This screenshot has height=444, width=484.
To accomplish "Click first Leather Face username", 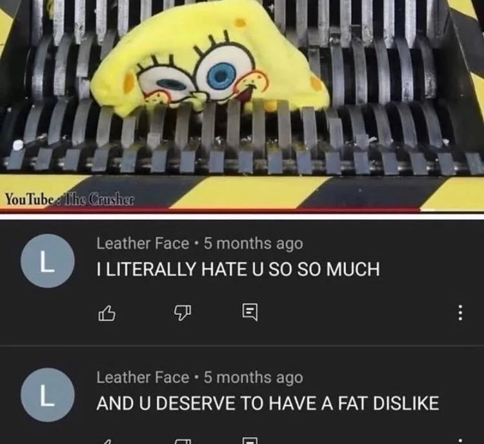I will tap(143, 243).
